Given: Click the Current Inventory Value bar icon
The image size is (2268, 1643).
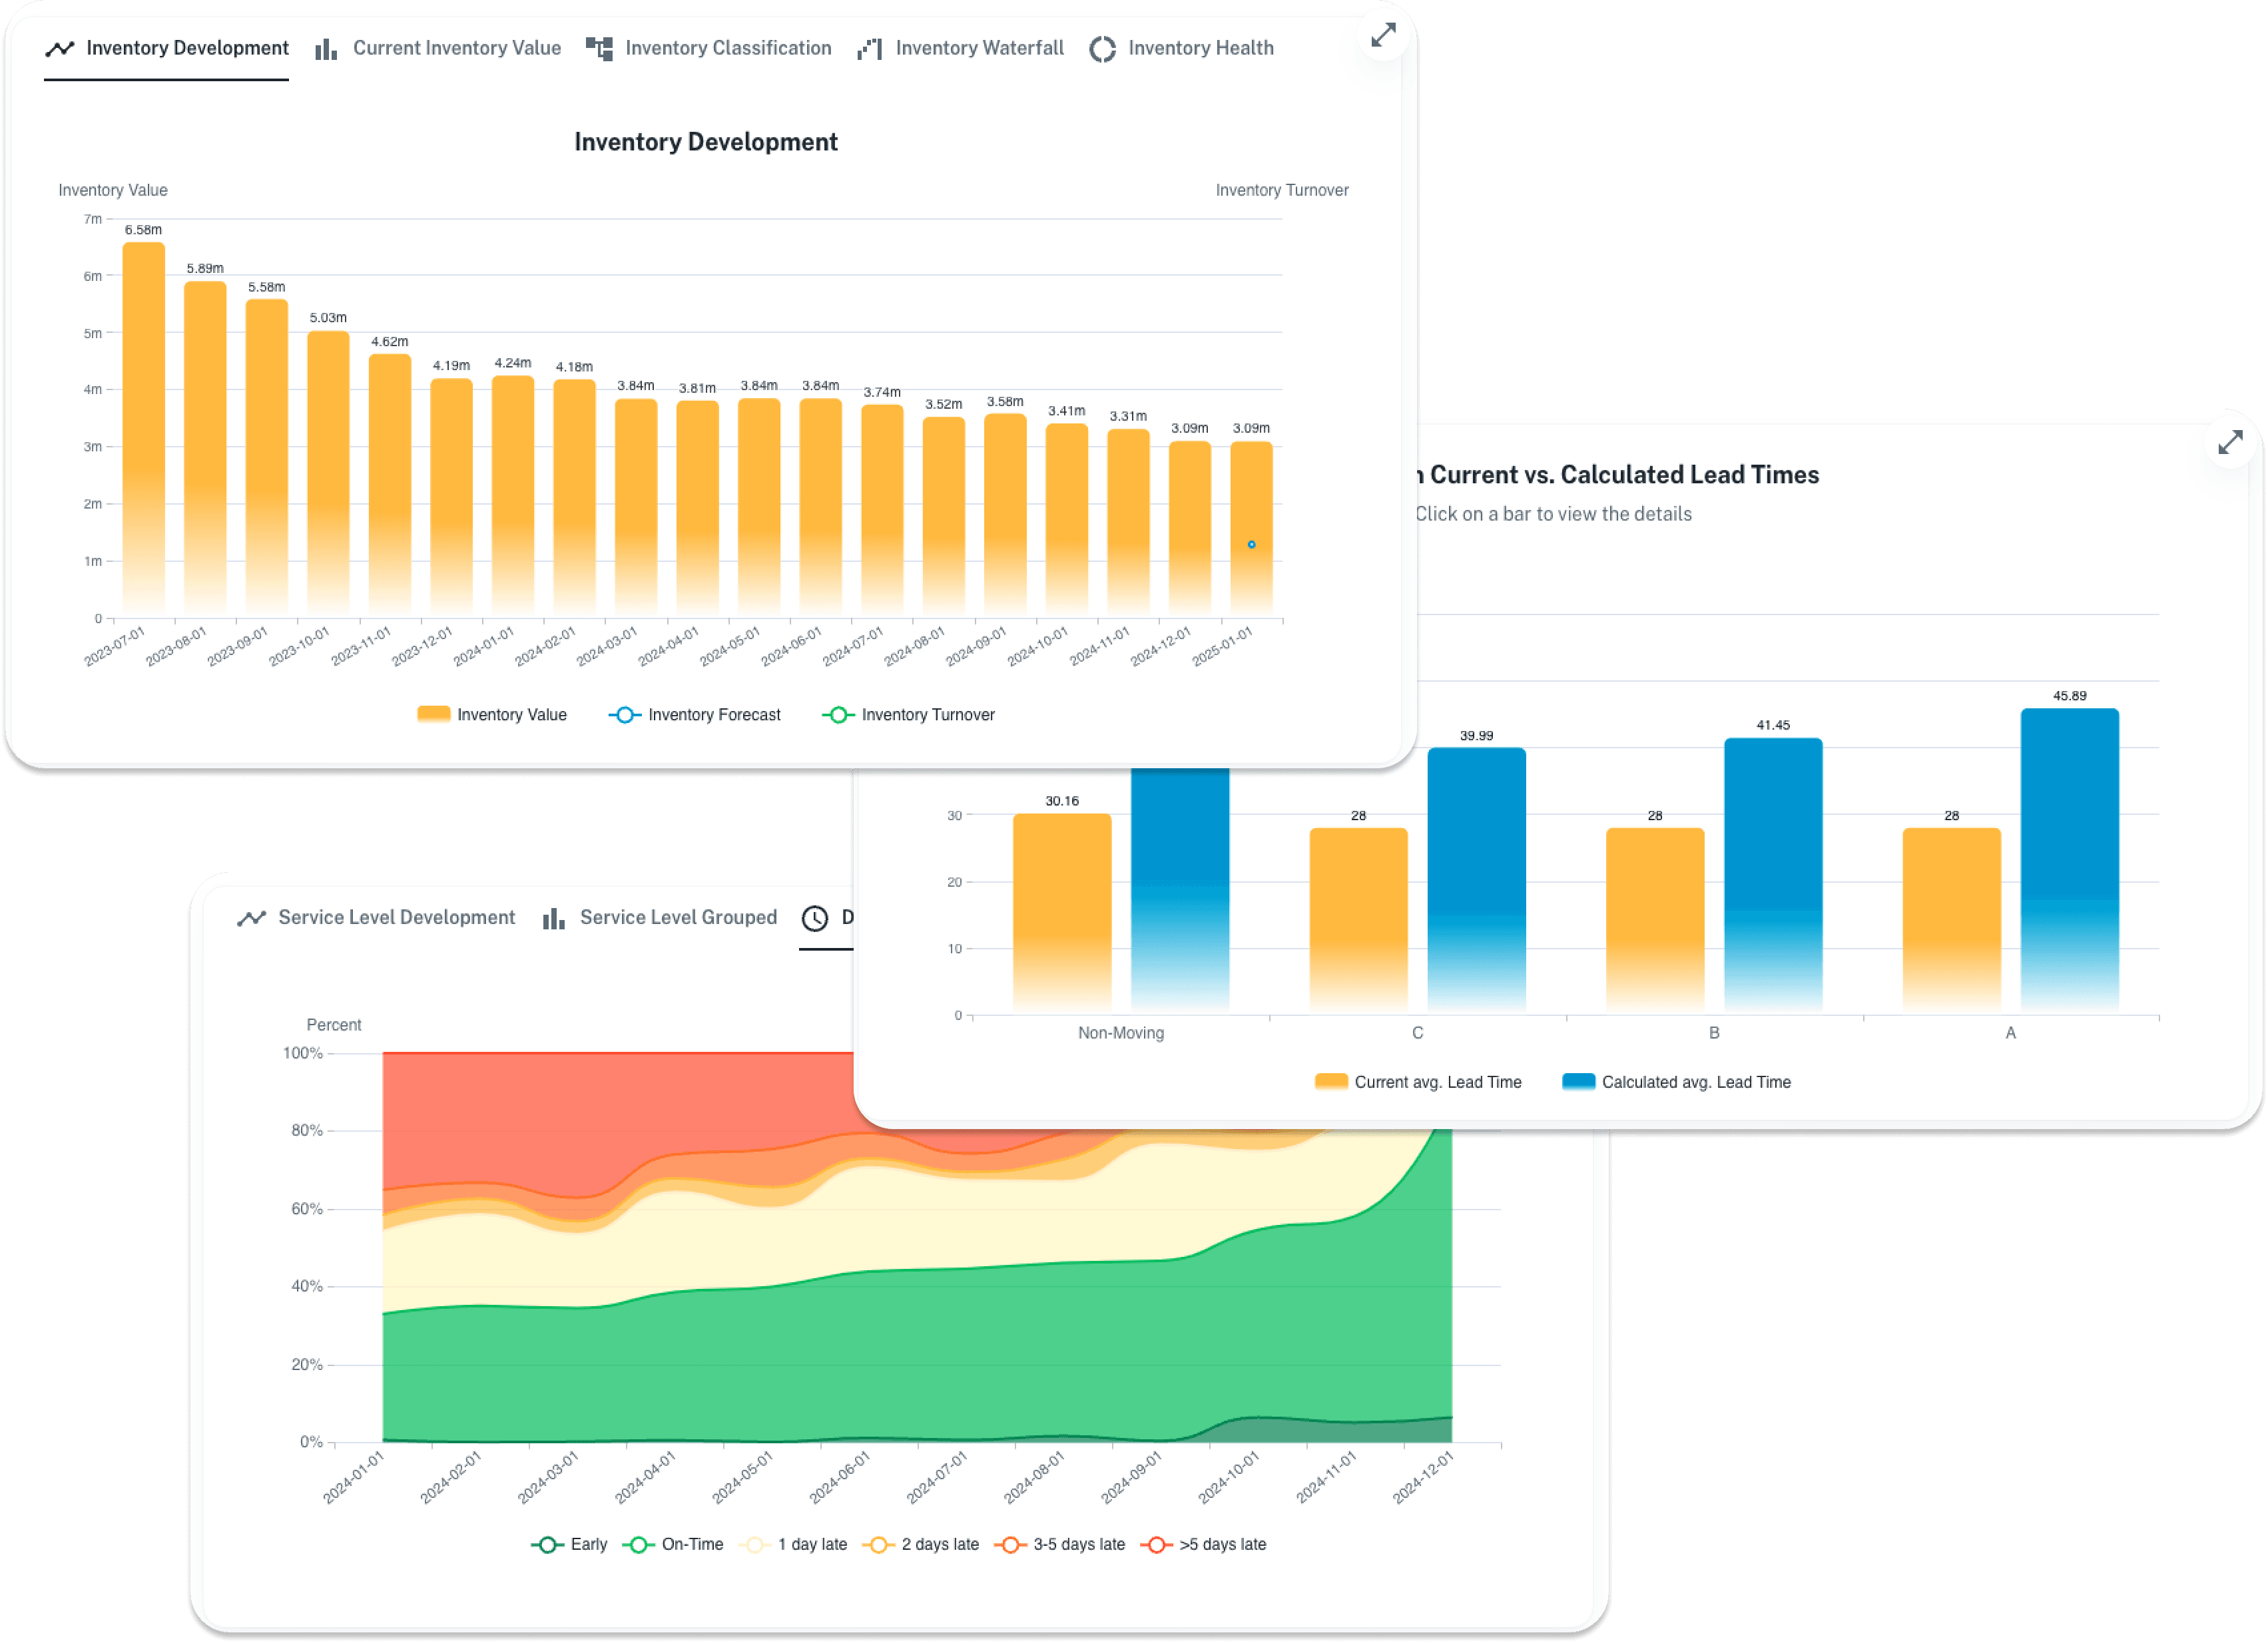Looking at the screenshot, I should [326, 49].
